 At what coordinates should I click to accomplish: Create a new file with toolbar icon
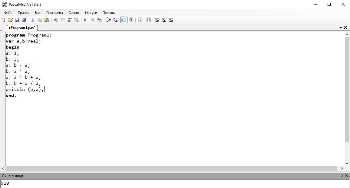point(3,20)
